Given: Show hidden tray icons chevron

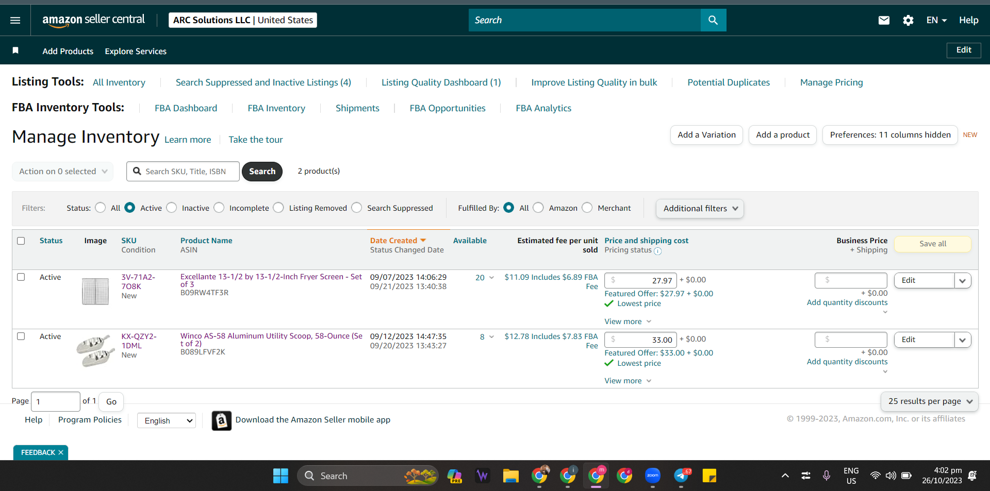Looking at the screenshot, I should [x=785, y=476].
